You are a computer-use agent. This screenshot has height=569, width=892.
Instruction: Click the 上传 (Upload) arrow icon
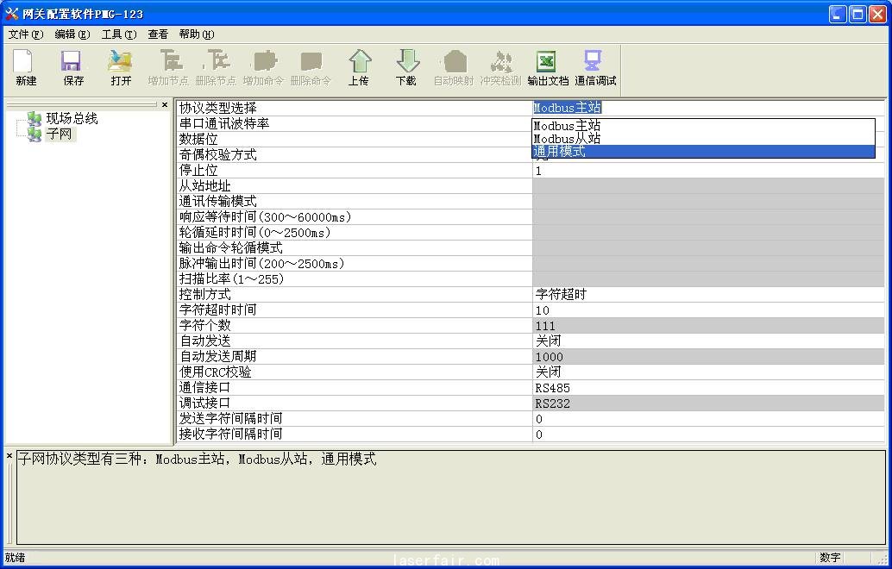click(359, 62)
